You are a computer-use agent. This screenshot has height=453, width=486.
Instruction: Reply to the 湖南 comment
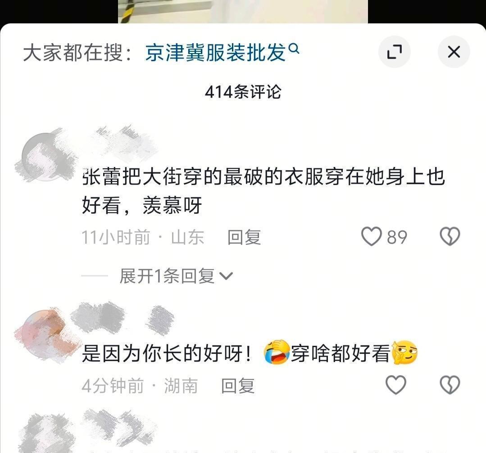(238, 386)
